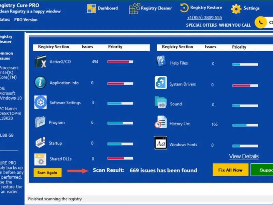Viewport: 273px width, 205px height.
Task: Click the Finished scanning the registry status
Action: (x=55, y=199)
